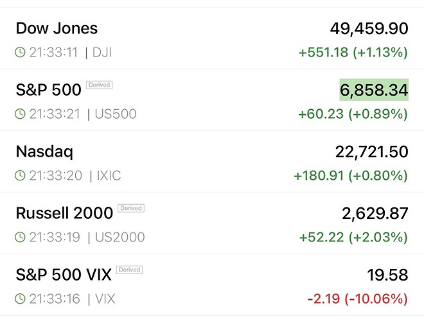The width and height of the screenshot is (424, 321).
Task: Click the clock icon under S&P 500 VIX
Action: pyautogui.click(x=20, y=299)
